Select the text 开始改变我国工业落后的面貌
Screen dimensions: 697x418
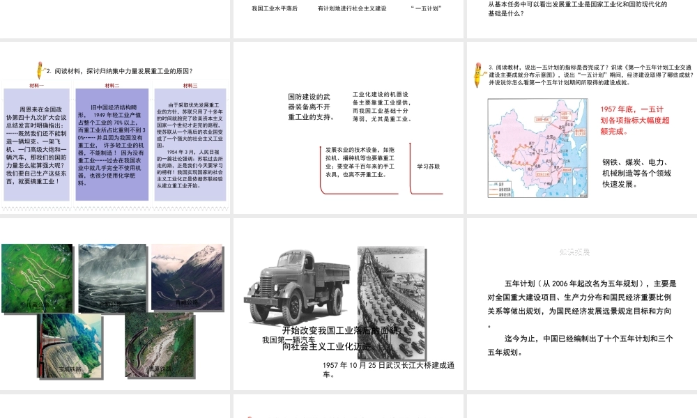tap(342, 330)
